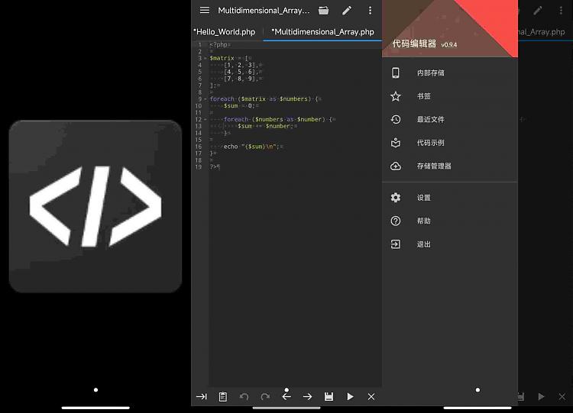Tap the clipboard paste icon
The height and width of the screenshot is (413, 573).
coord(222,396)
